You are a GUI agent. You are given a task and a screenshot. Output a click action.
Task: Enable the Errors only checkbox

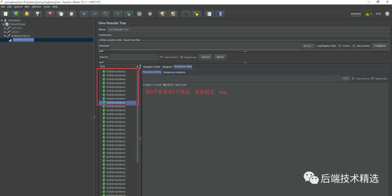(339, 46)
